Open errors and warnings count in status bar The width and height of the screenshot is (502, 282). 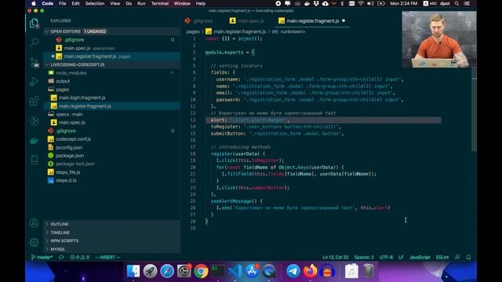[x=80, y=257]
